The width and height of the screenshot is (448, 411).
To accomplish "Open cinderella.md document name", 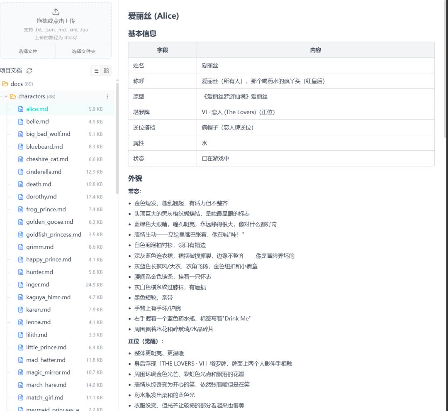I will pos(44,171).
